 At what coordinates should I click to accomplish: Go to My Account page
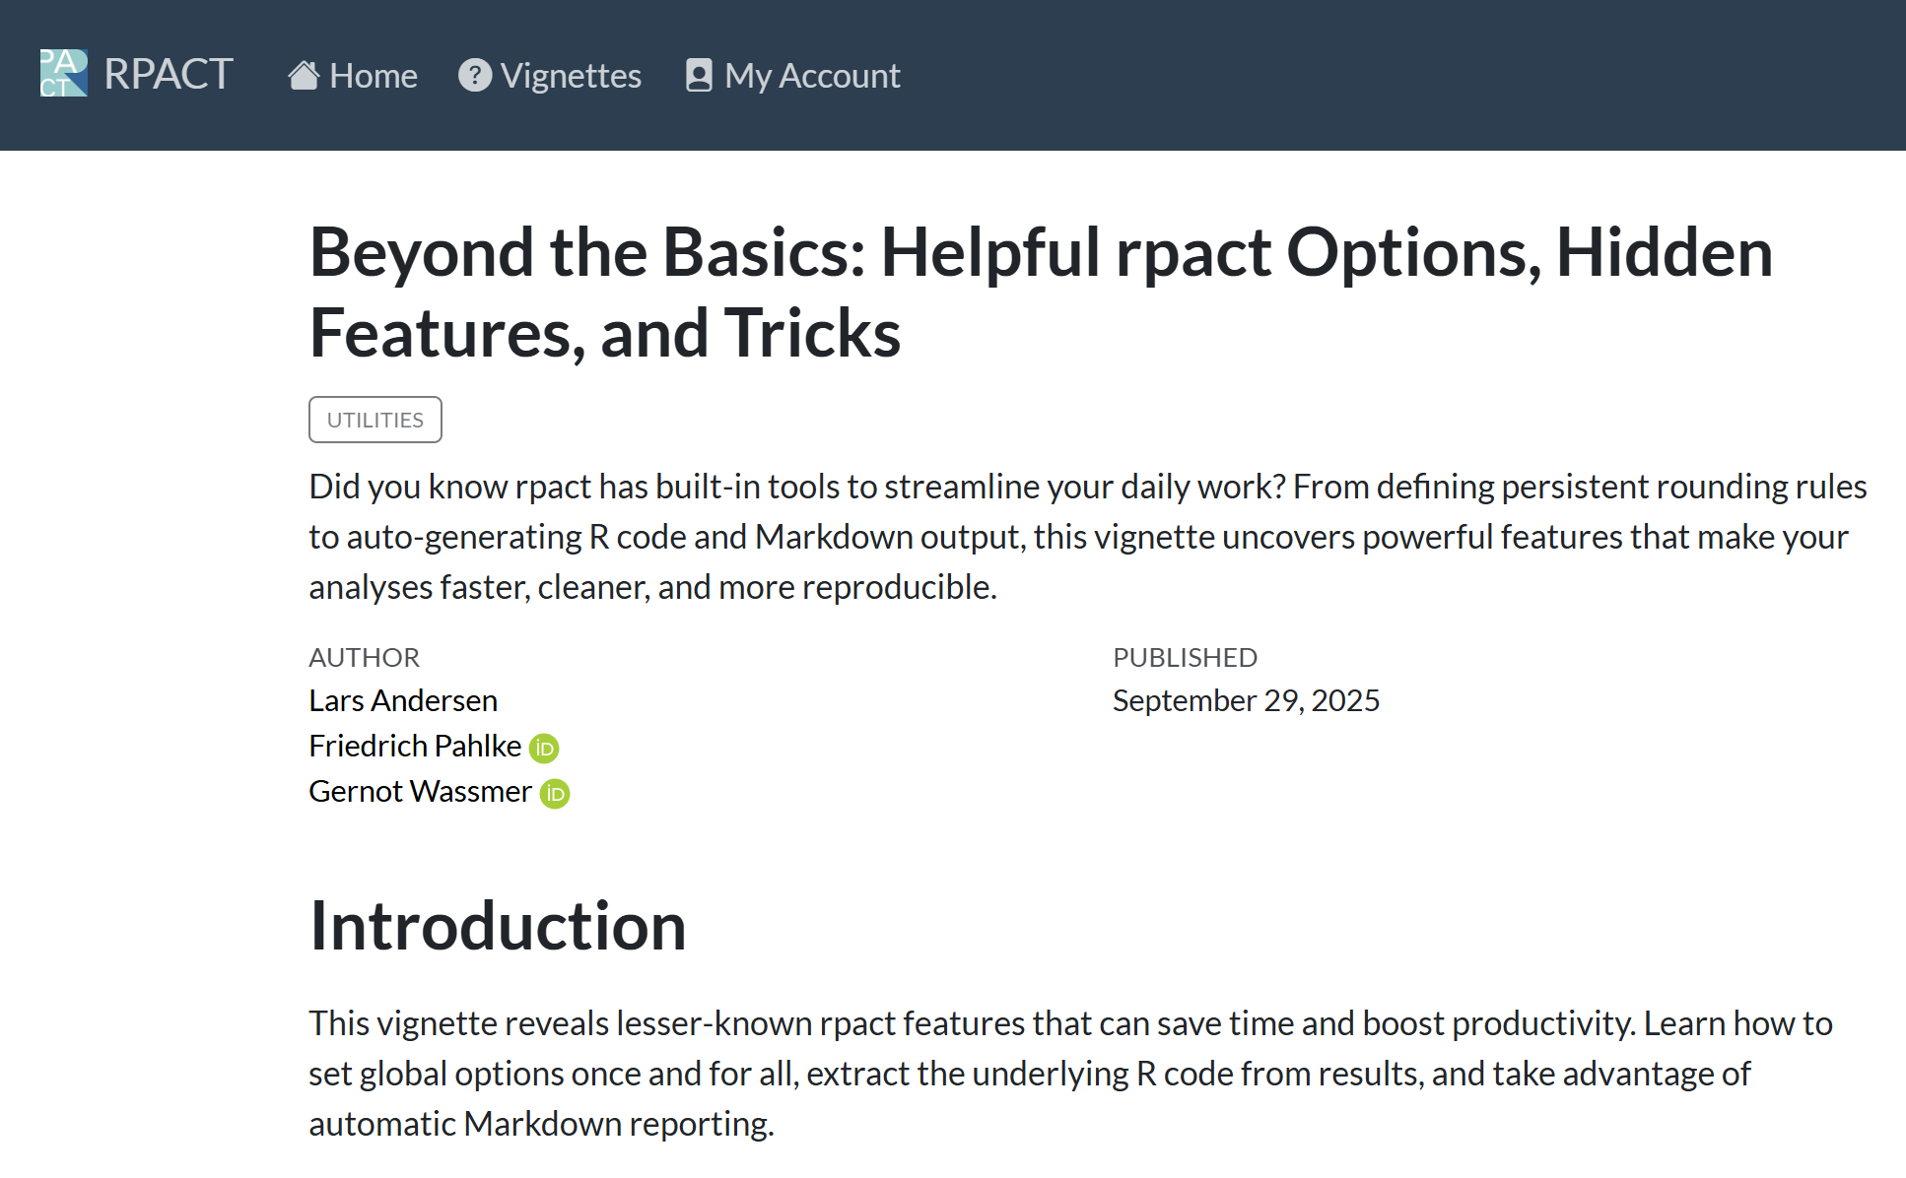click(812, 76)
